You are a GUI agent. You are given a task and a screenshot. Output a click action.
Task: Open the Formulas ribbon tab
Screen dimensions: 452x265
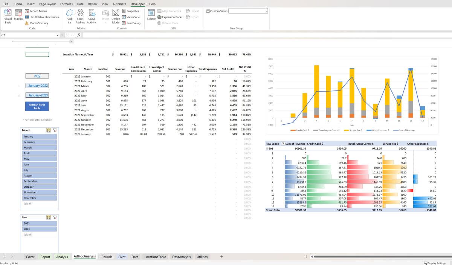point(66,4)
